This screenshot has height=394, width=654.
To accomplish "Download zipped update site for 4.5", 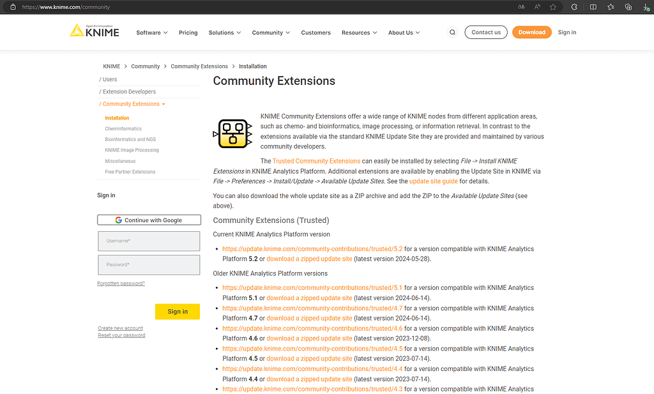I will pos(310,359).
